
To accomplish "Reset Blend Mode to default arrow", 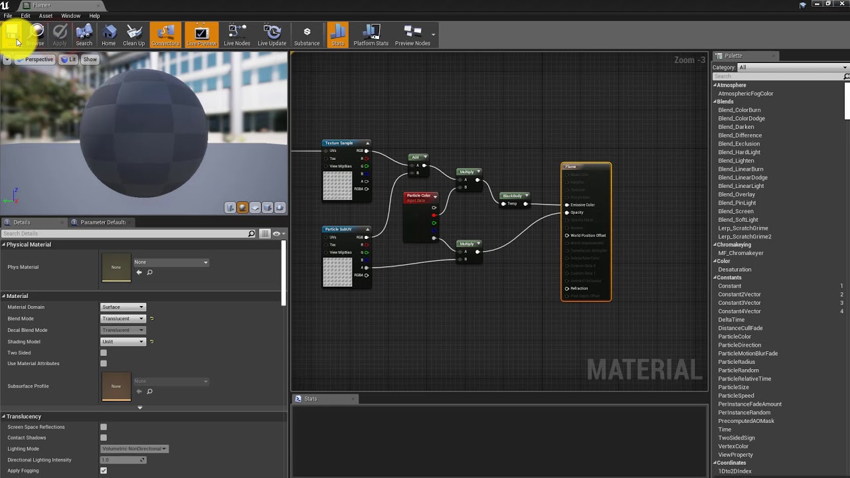I will click(x=151, y=319).
